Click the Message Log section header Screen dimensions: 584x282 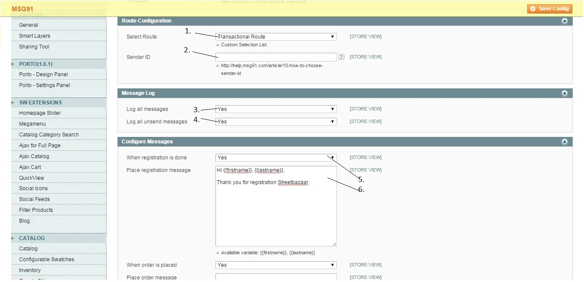[345, 93]
